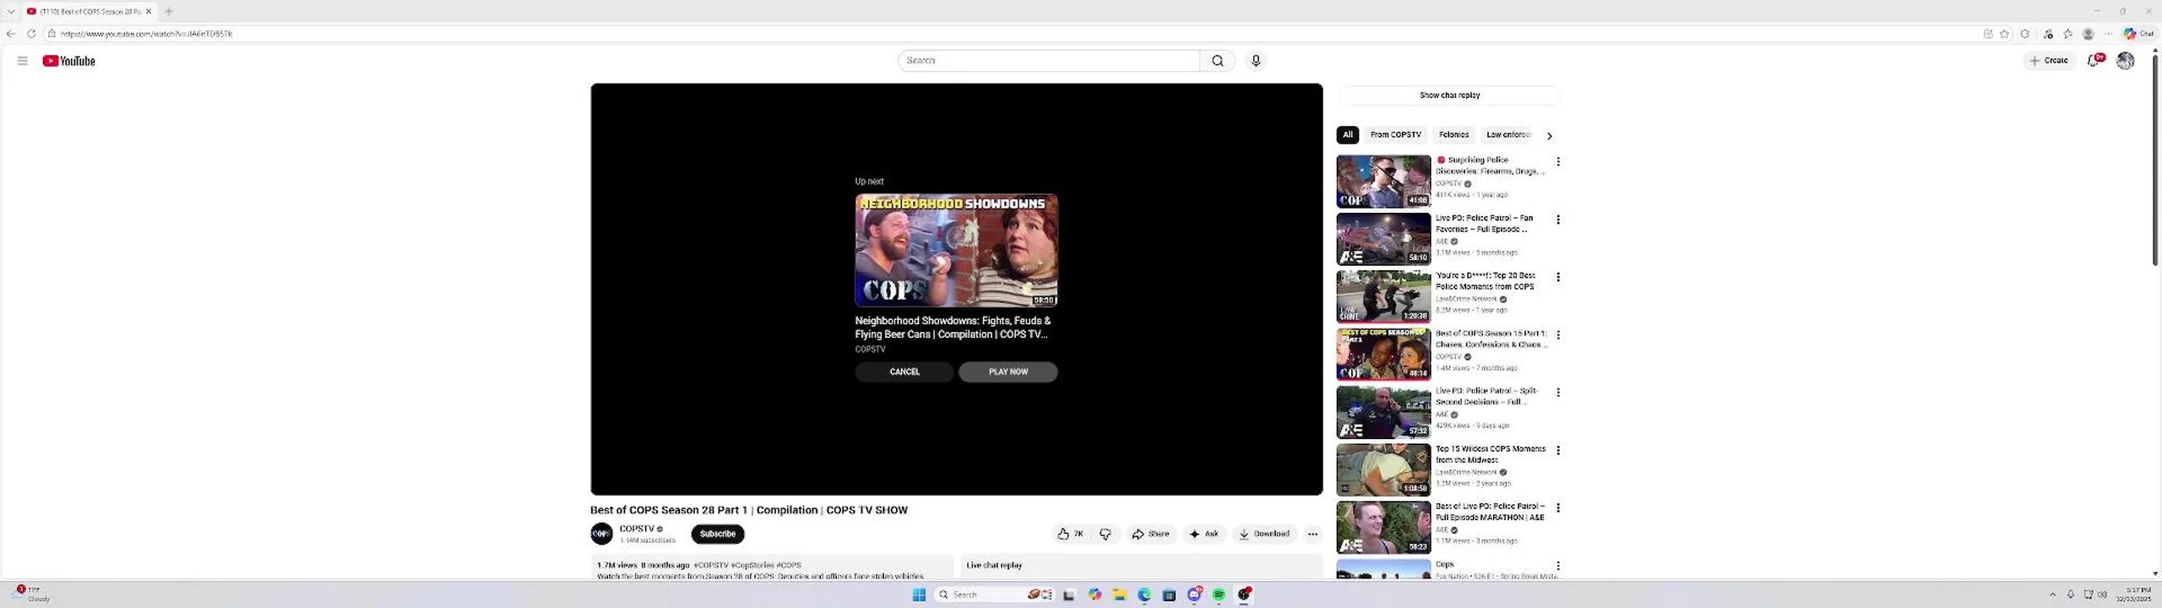Image resolution: width=2162 pixels, height=608 pixels.
Task: Click the #COPSTV hashtag in description
Action: (710, 565)
